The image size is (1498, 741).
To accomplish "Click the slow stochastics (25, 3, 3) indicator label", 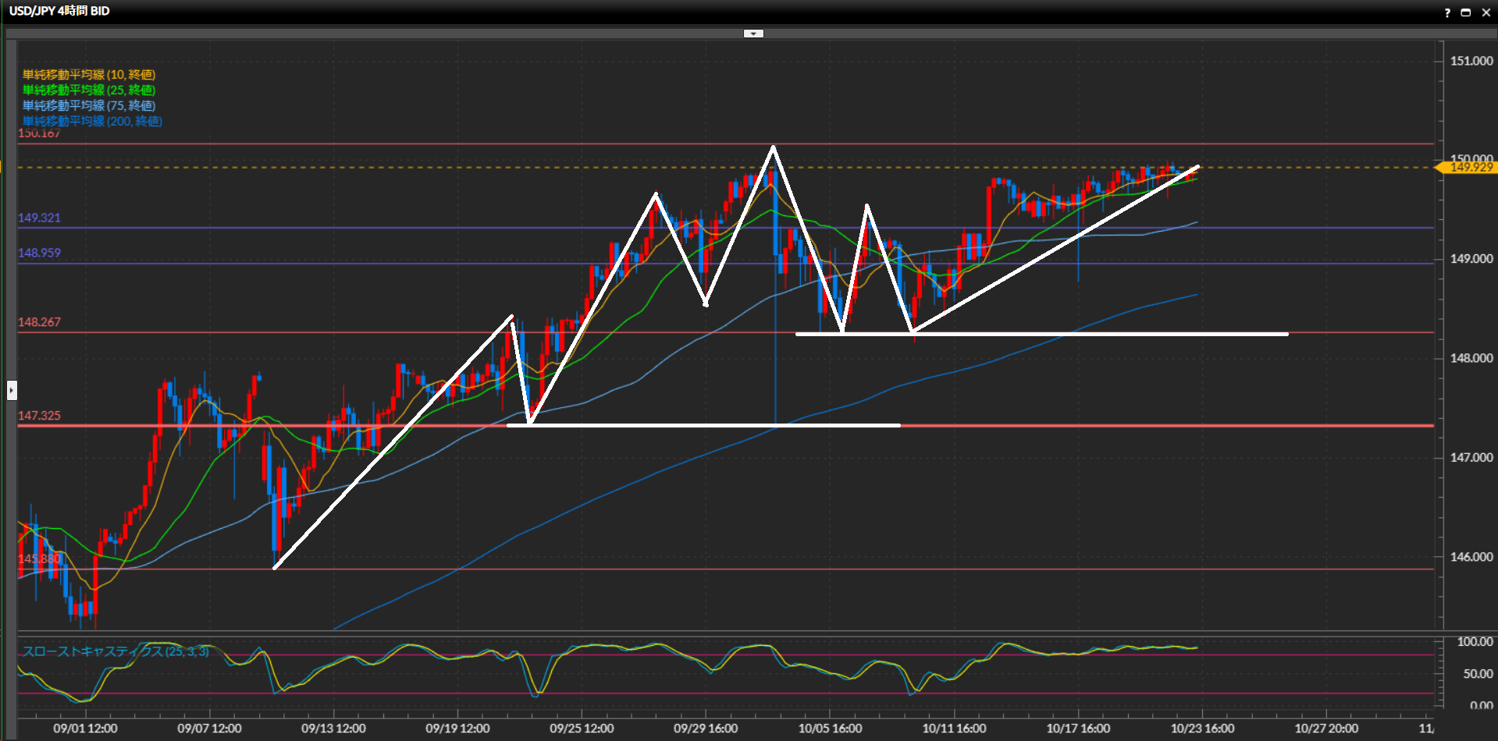I will point(116,651).
